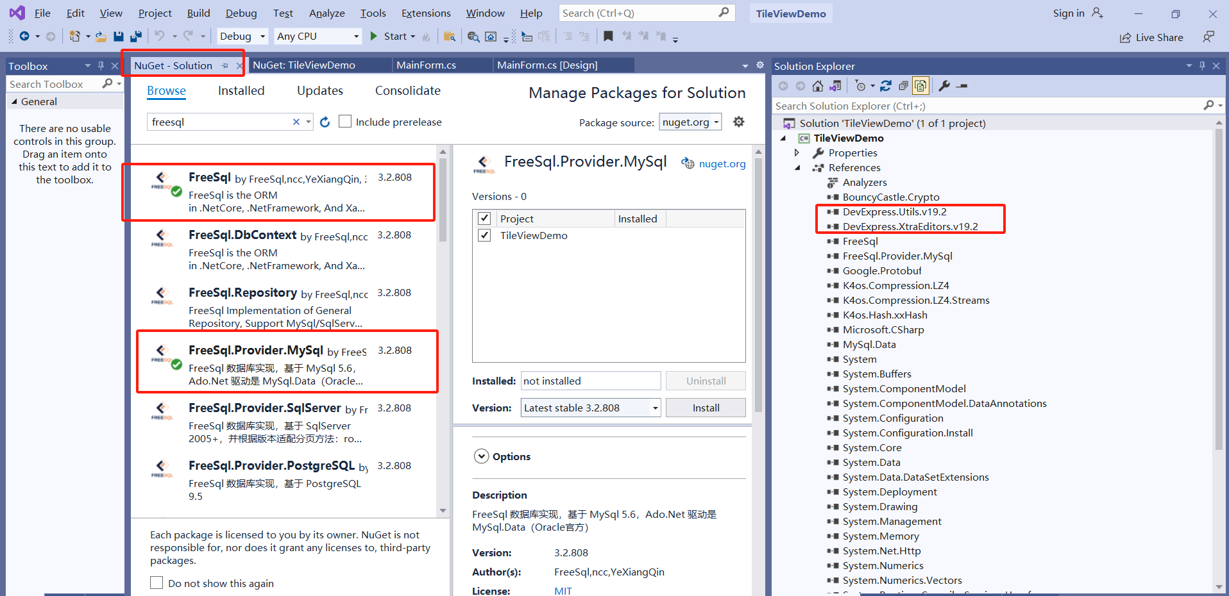
Task: Open the Package source nuget.org dropdown
Action: 690,122
